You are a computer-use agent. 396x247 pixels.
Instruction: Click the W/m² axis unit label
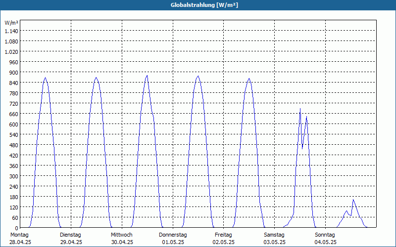(x=11, y=23)
